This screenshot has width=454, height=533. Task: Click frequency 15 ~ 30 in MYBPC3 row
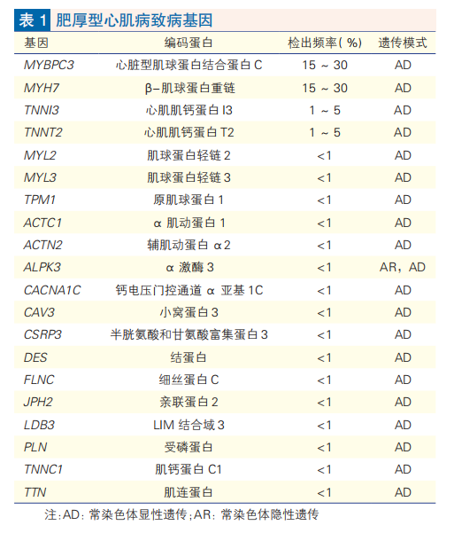tap(325, 65)
